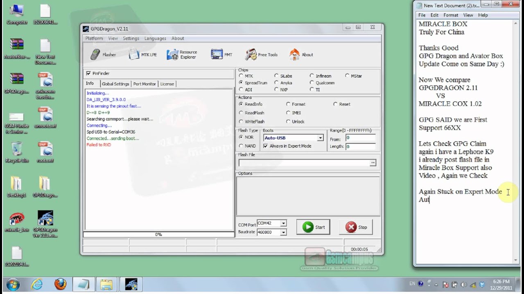Select SpreadTrum chip option

[x=241, y=83]
